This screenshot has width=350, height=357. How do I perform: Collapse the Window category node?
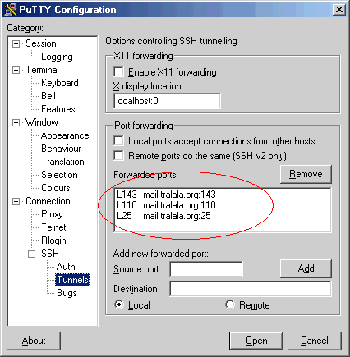[16, 122]
